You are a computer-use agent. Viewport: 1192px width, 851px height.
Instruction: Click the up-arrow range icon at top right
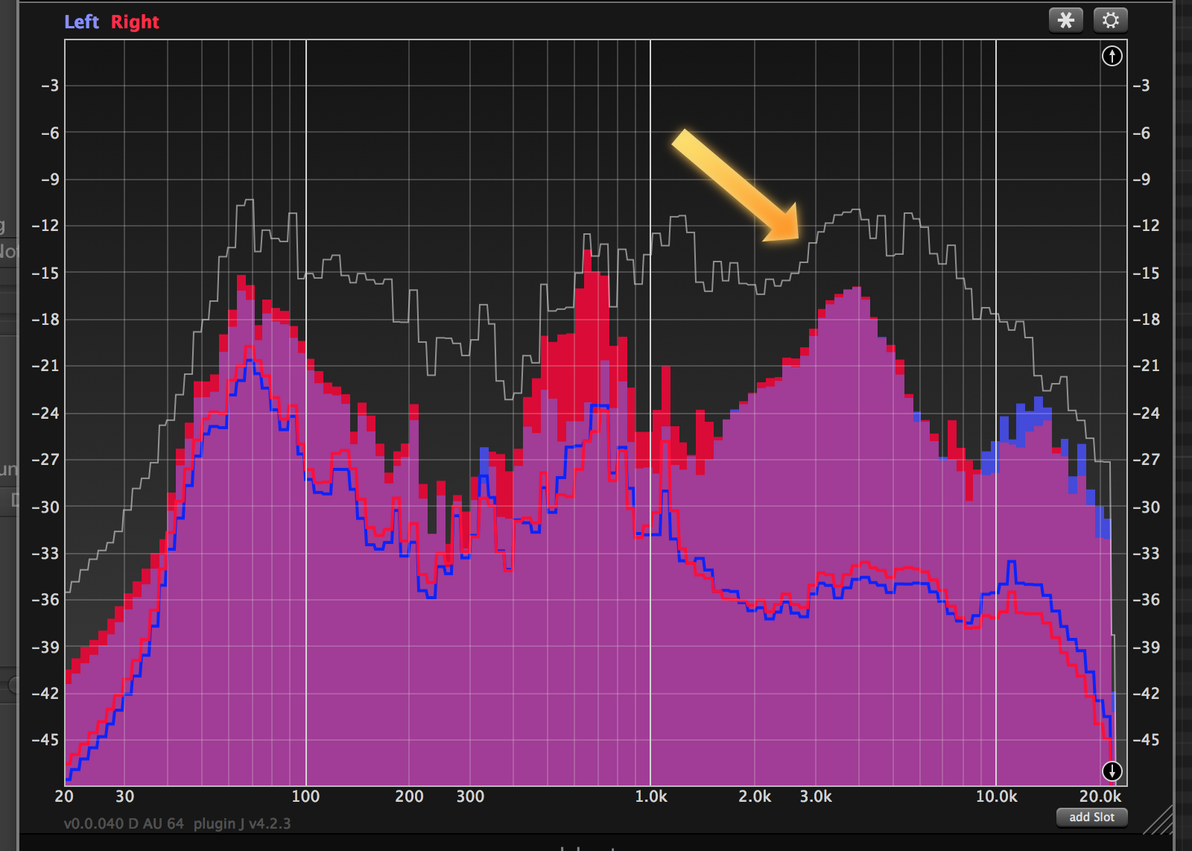[x=1112, y=56]
